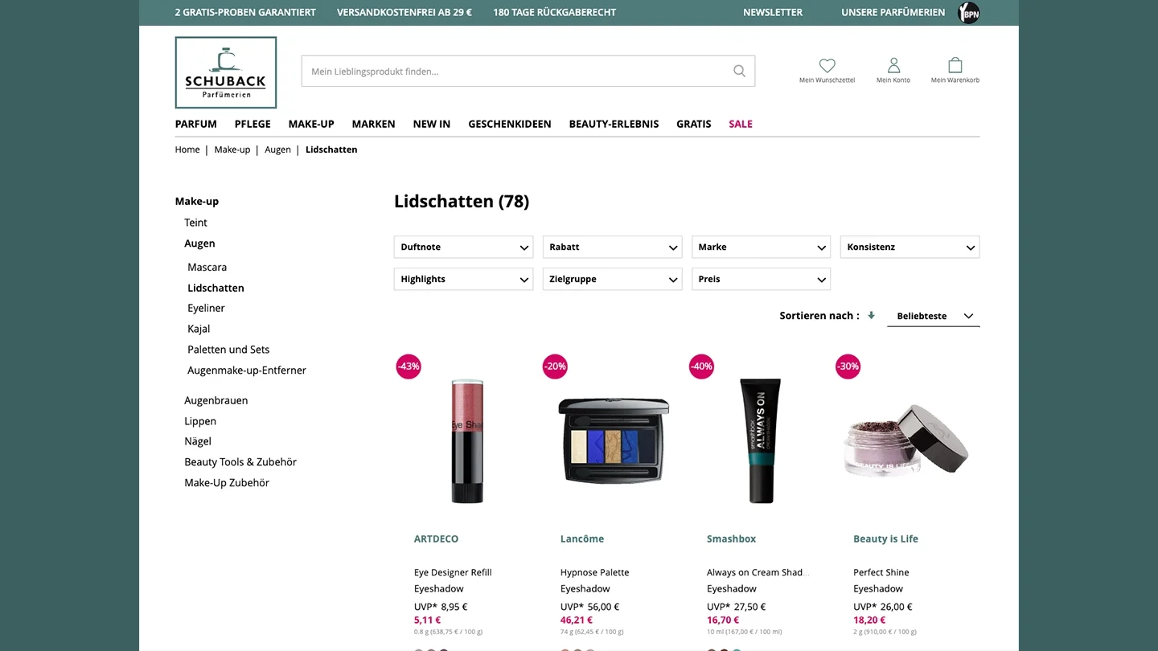Open Smashbox Always On tube image
Image resolution: width=1158 pixels, height=651 pixels.
click(x=760, y=441)
